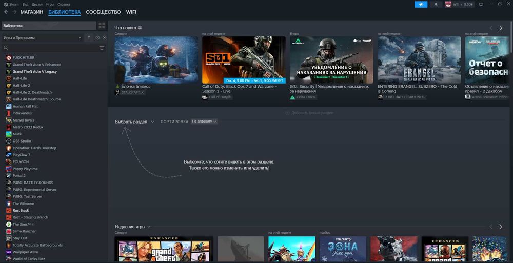This screenshot has height=263, width=513.
Task: Open the Wifi account dropdown with balance
Action: tap(463, 4)
